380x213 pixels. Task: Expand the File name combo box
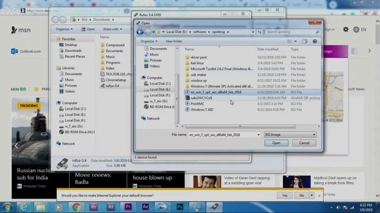coord(258,135)
